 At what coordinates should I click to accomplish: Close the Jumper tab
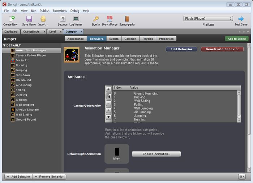81,32
